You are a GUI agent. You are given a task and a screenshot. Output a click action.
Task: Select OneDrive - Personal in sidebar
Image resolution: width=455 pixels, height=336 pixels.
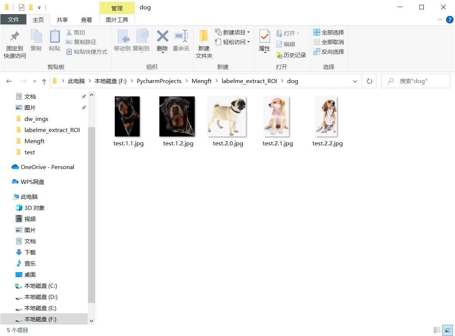click(48, 167)
